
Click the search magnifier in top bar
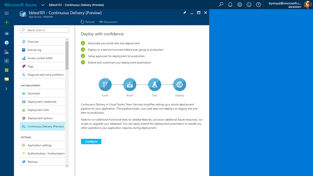221,5
